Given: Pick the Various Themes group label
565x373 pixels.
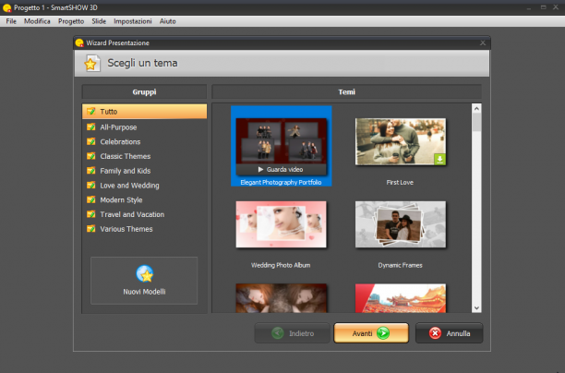Looking at the screenshot, I should point(126,229).
